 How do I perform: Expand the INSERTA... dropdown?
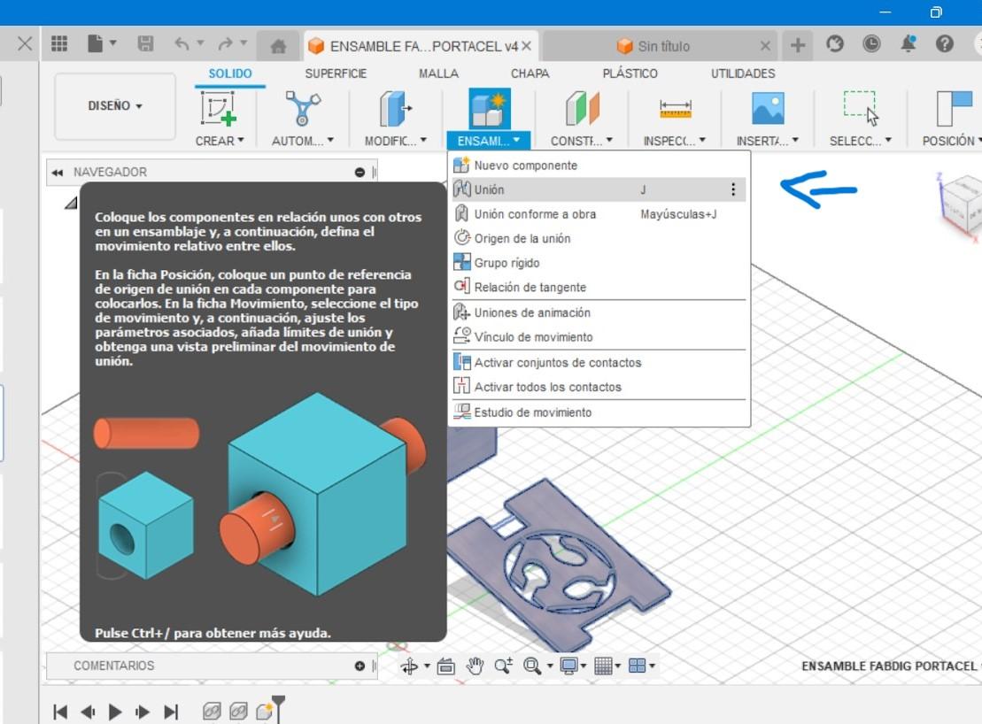[x=767, y=141]
